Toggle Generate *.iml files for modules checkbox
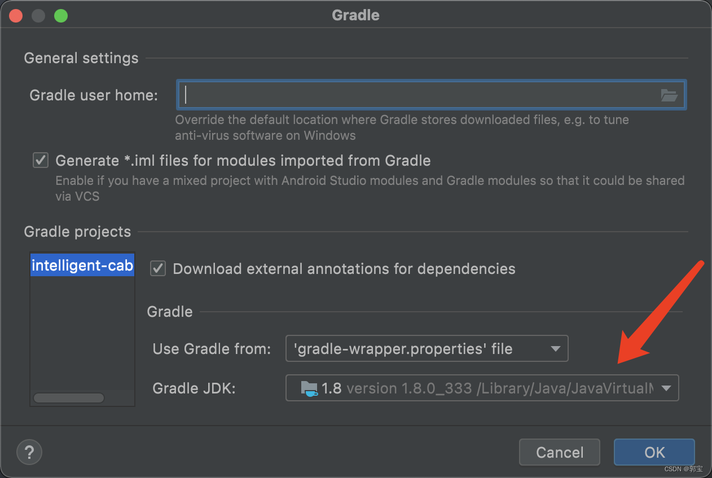The height and width of the screenshot is (478, 712). pyautogui.click(x=40, y=160)
